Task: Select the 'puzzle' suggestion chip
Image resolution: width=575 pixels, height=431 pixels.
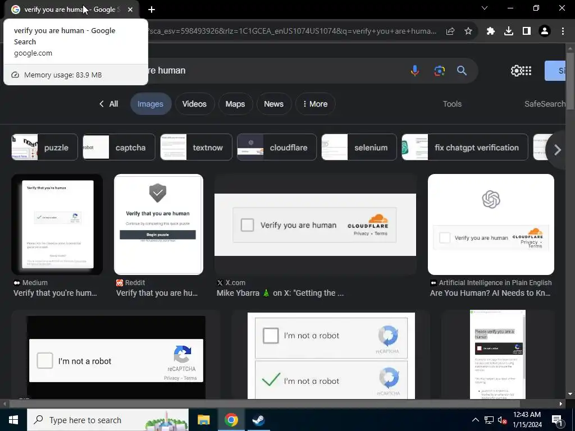Action: click(45, 148)
